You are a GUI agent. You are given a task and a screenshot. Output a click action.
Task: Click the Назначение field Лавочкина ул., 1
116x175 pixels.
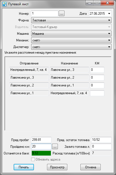pyautogui.click(x=69, y=85)
